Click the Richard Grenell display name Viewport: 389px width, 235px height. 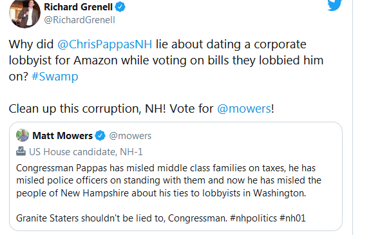click(x=78, y=7)
